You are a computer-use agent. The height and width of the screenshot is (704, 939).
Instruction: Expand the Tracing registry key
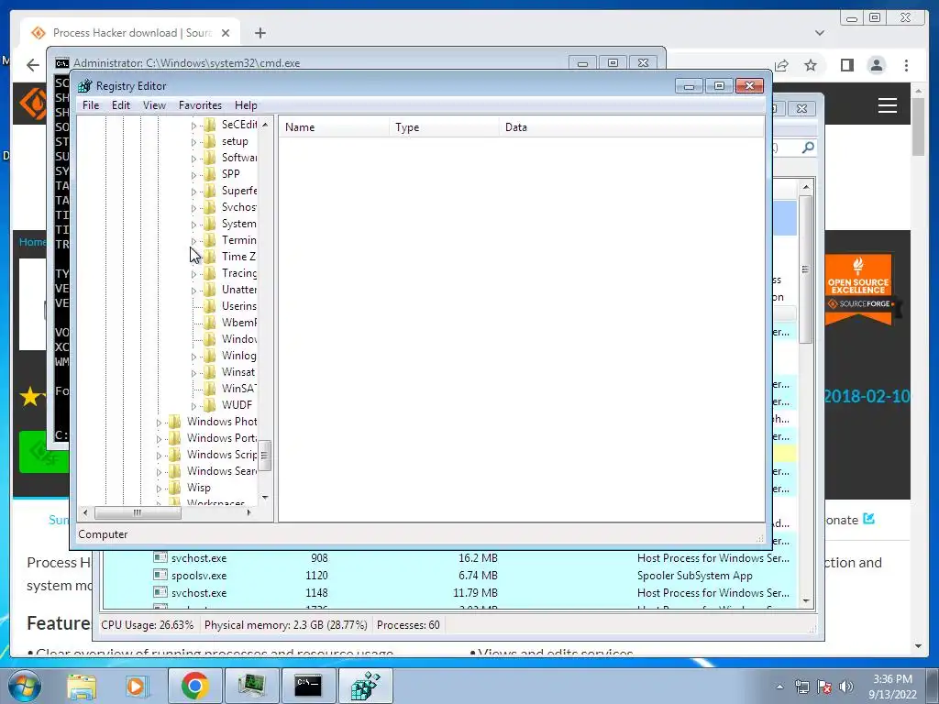[x=193, y=274]
